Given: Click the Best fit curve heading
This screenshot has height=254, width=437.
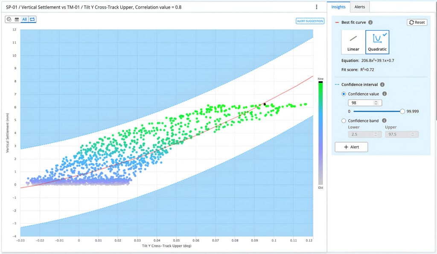Looking at the screenshot, I should (x=353, y=22).
